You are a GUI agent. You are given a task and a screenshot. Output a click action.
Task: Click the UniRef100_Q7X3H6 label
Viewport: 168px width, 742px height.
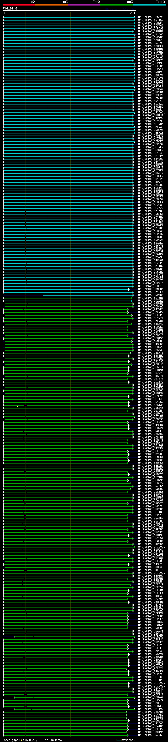[x=150, y=330]
